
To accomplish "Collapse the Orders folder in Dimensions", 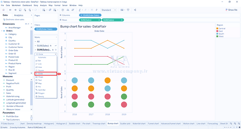I will pos(2,31).
